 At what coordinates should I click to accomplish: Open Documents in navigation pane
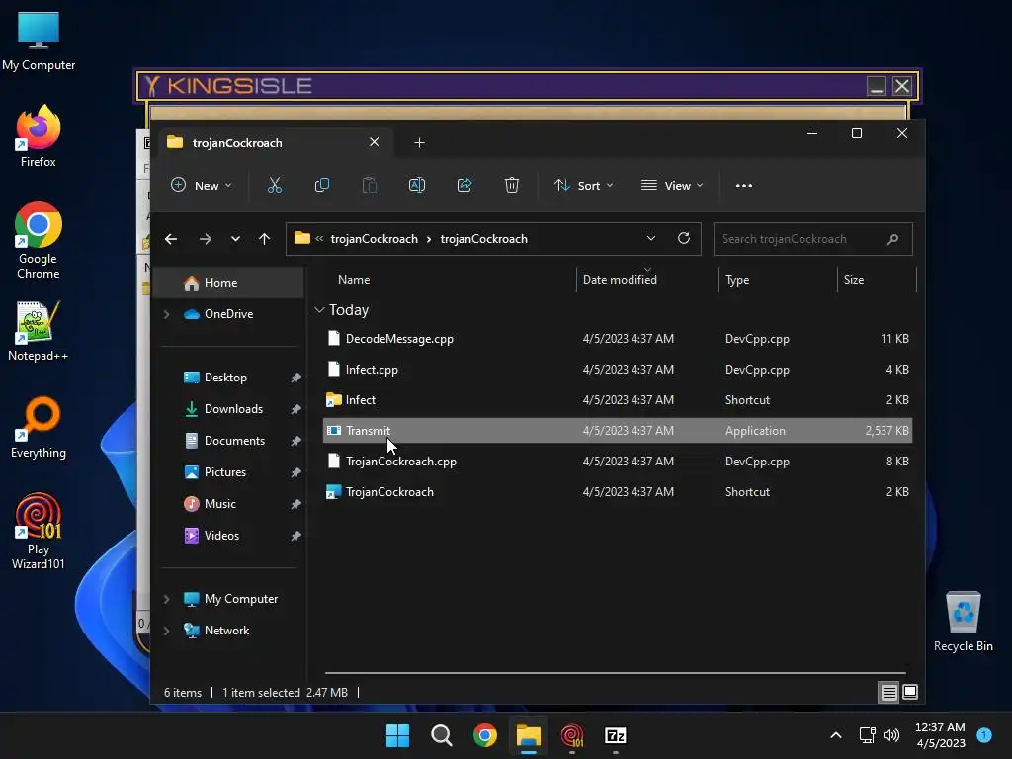pyautogui.click(x=234, y=441)
